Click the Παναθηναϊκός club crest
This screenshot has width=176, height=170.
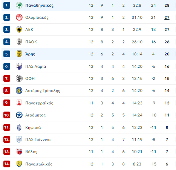pos(19,5)
